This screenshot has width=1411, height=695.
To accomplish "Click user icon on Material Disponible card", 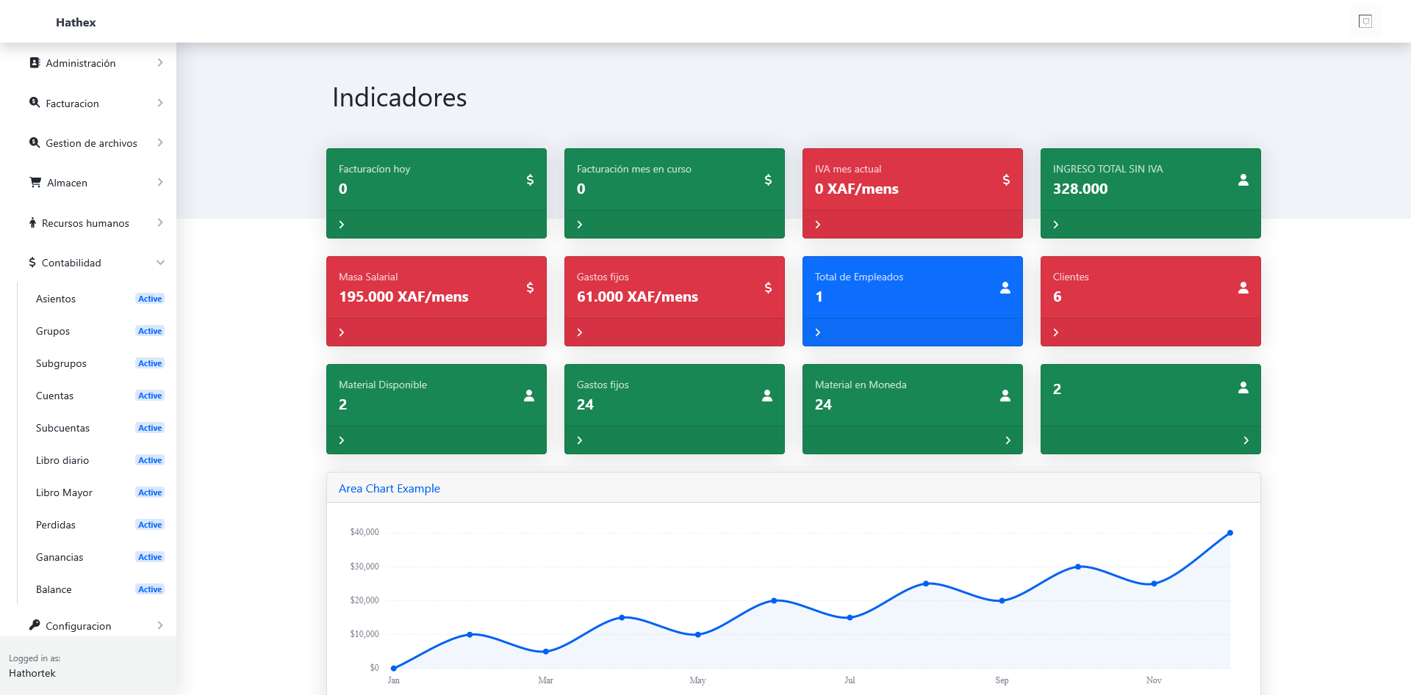I will (x=529, y=396).
